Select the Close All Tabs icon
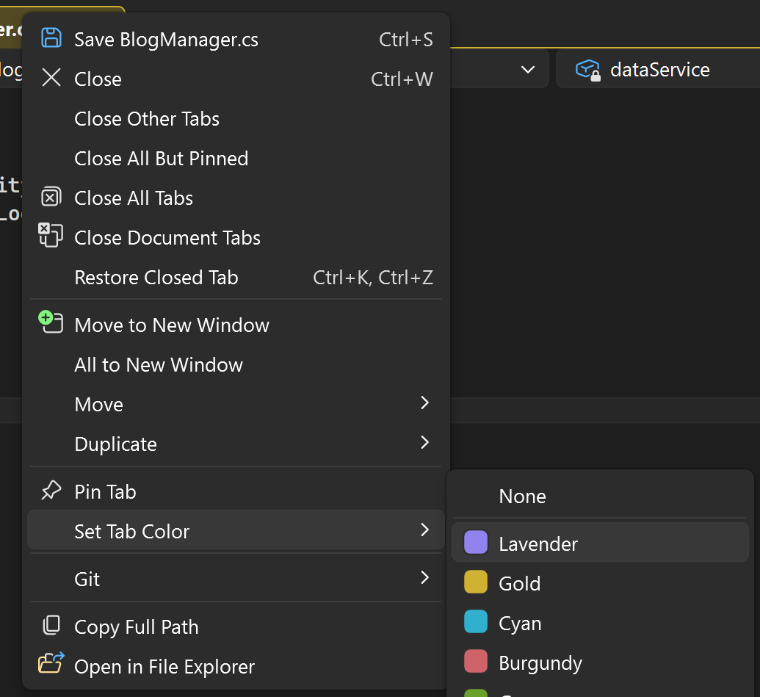The height and width of the screenshot is (697, 760). [51, 197]
